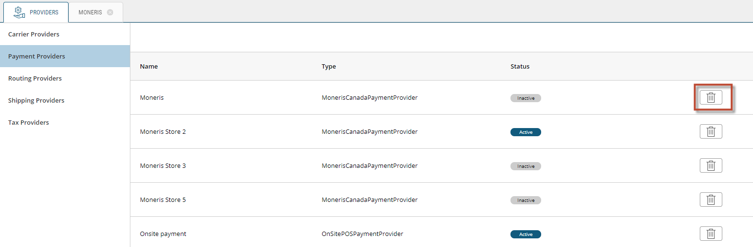
Task: Click Active status badge of Moneris Store 2
Action: (525, 132)
